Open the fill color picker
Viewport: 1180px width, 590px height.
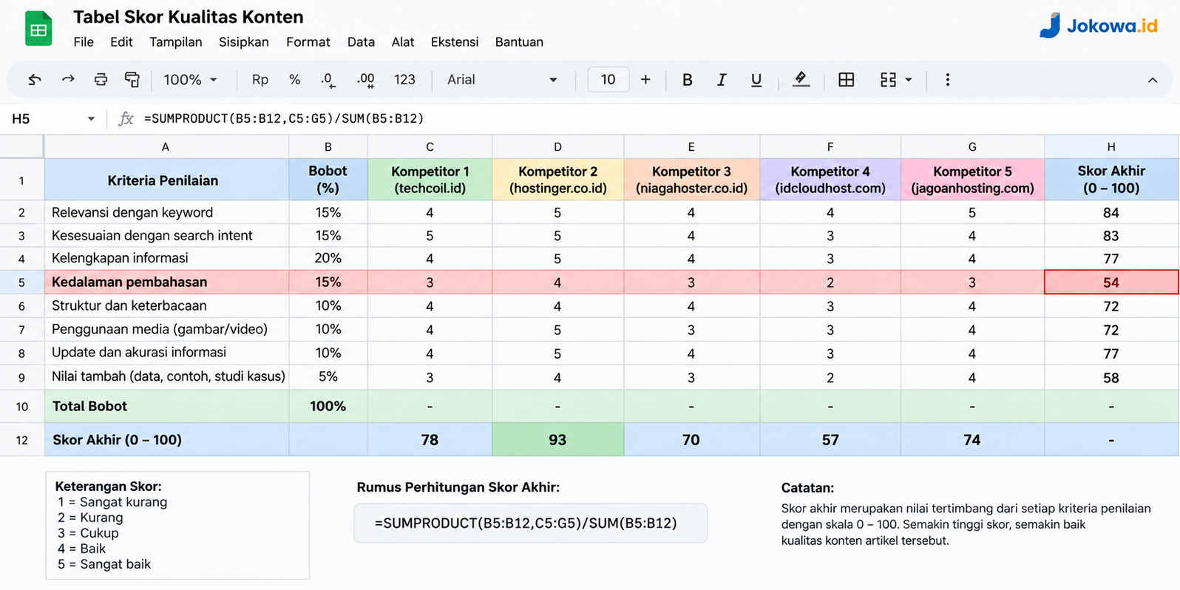point(801,80)
